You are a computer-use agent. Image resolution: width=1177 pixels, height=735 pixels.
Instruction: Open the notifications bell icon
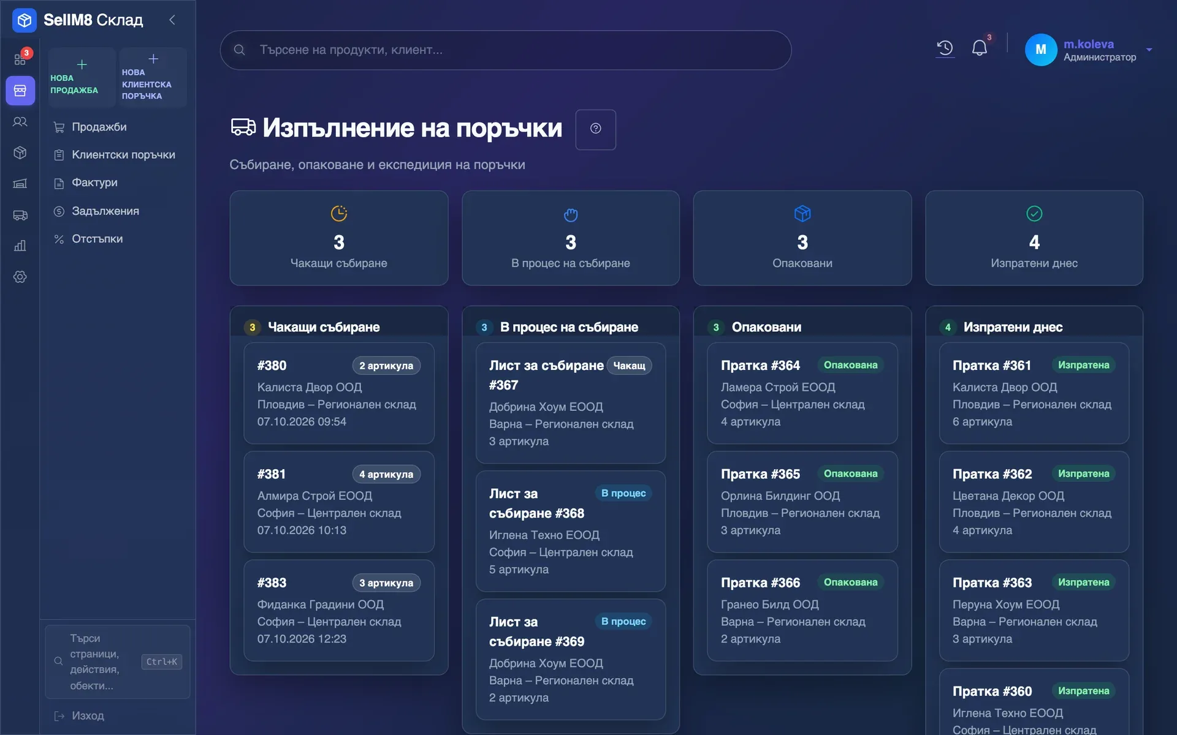(980, 48)
